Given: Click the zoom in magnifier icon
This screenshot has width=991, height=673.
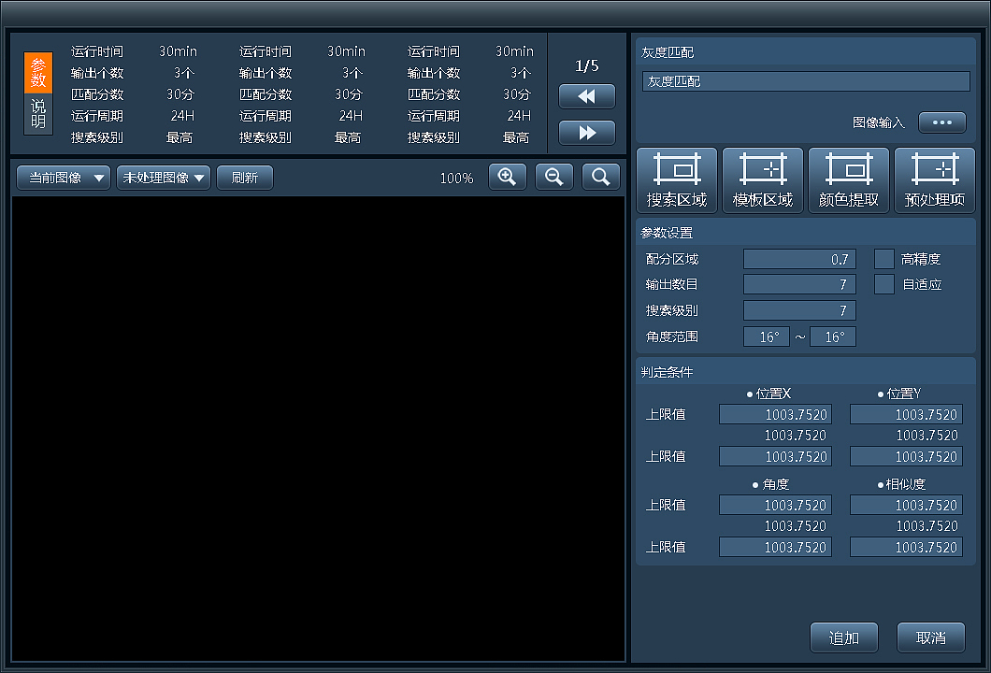Looking at the screenshot, I should click(507, 177).
